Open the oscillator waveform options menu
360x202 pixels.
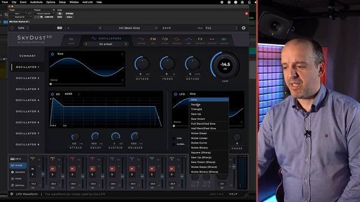[122, 54]
